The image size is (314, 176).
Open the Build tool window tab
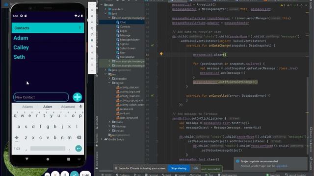click(166, 175)
